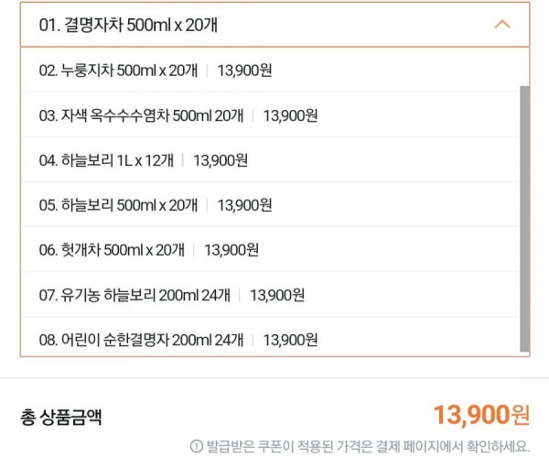The height and width of the screenshot is (468, 549).
Task: Choose 05. 하늘보리 500ml x 20개
Action: (270, 205)
